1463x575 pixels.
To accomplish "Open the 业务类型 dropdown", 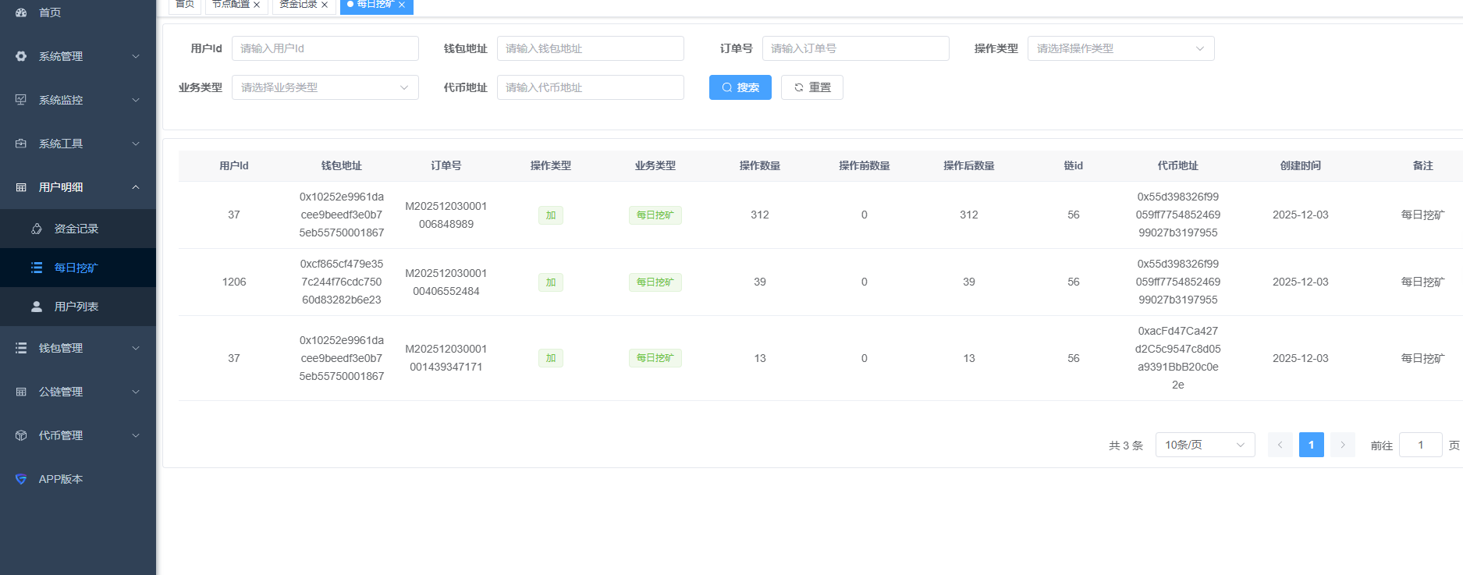I will click(325, 87).
